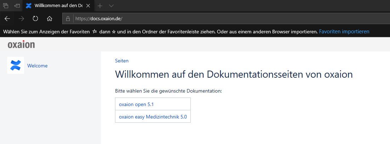Click the Home icon in the toolbar

(x=50, y=18)
